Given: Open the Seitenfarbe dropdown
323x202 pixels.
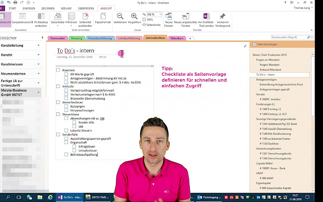Looking at the screenshot, I should (x=57, y=20).
